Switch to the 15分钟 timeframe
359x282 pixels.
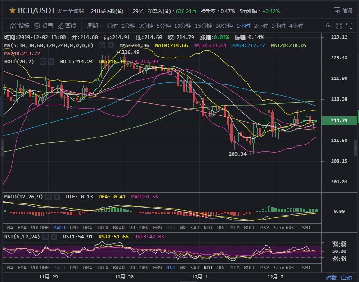tap(204, 26)
